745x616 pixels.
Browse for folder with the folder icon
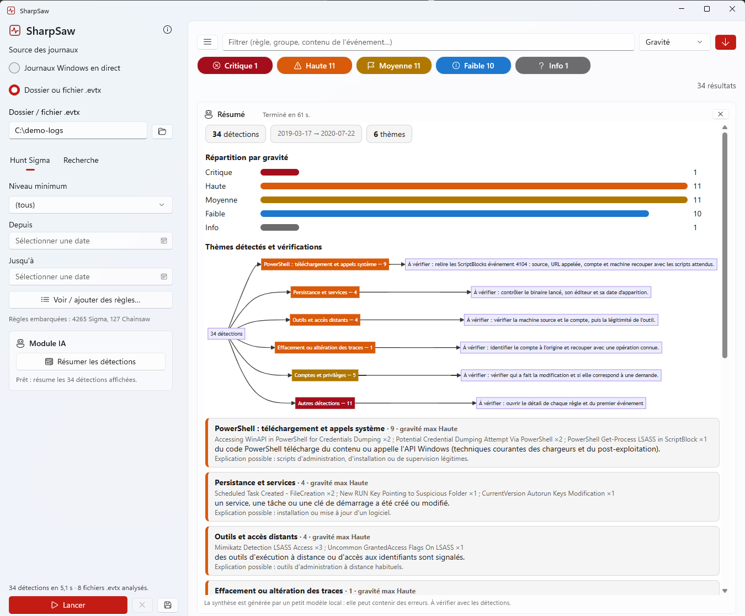[x=162, y=131]
